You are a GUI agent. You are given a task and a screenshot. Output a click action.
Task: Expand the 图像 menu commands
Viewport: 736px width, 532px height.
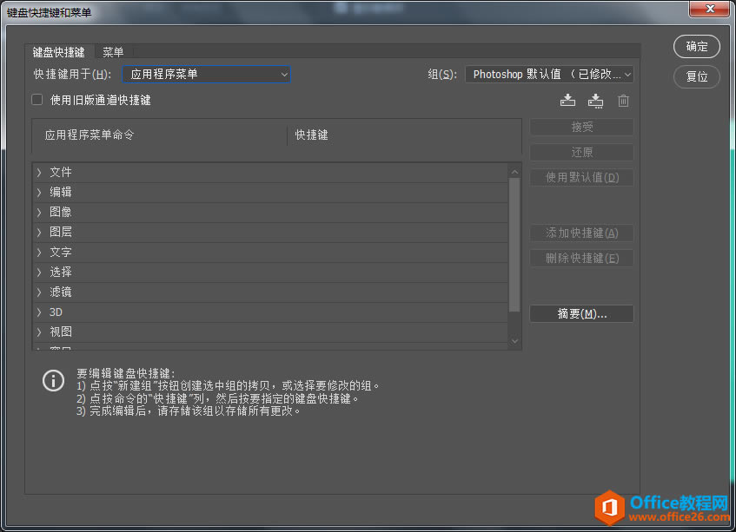click(x=39, y=213)
